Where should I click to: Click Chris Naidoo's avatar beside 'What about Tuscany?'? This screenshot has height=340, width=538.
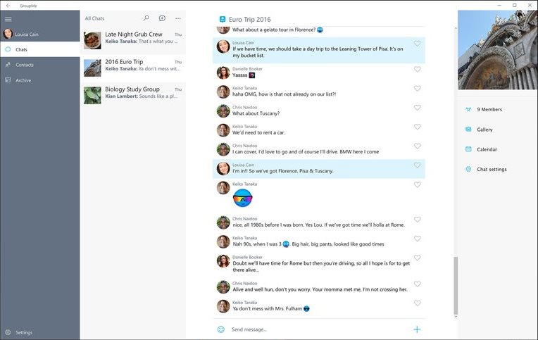[x=223, y=111]
